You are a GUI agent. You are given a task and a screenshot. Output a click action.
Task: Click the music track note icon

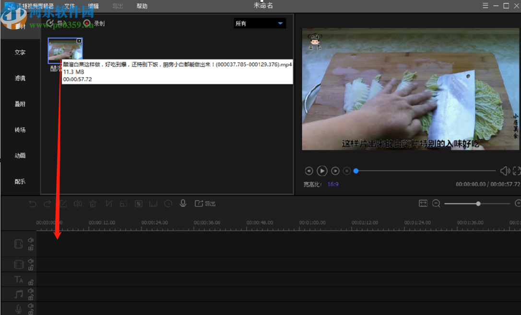click(19, 294)
